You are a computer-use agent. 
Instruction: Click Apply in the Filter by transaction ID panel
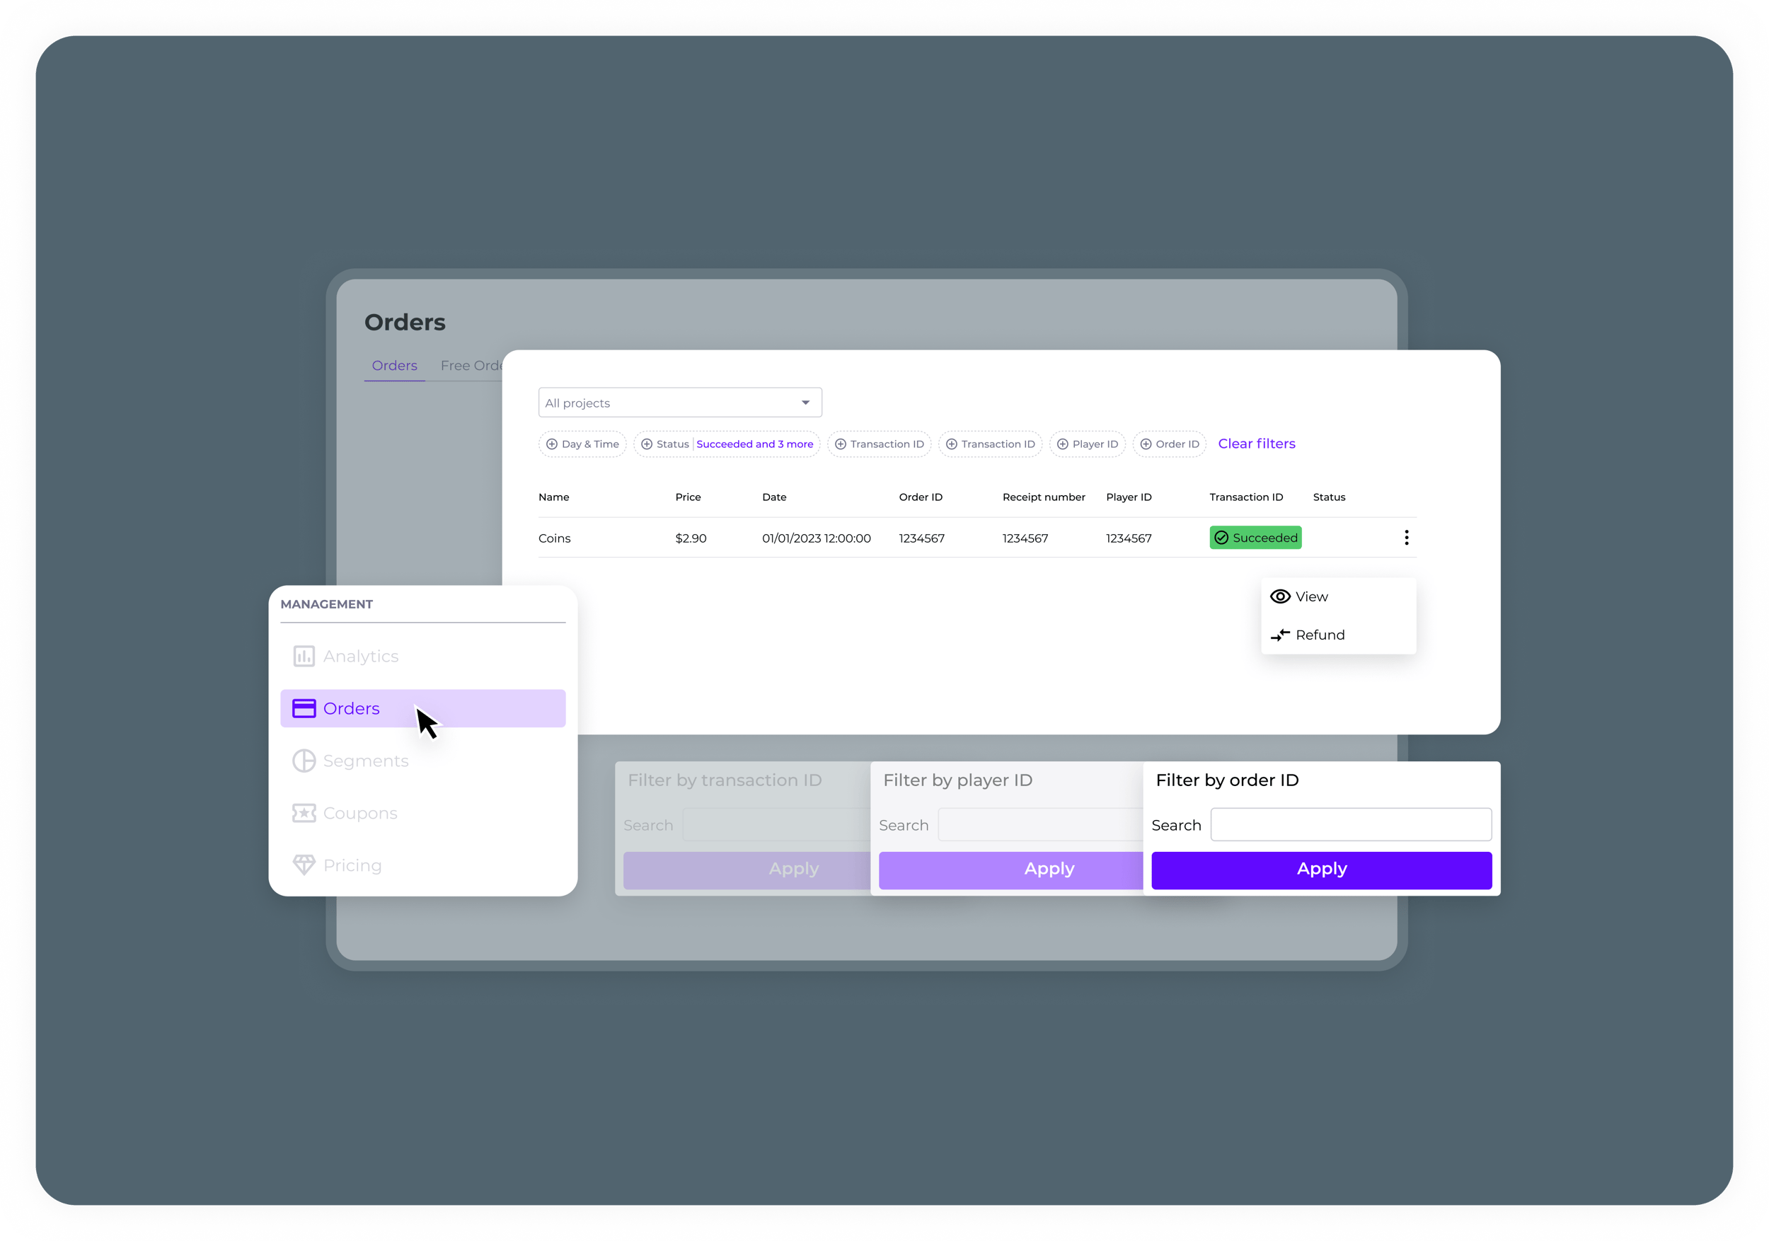[747, 870]
